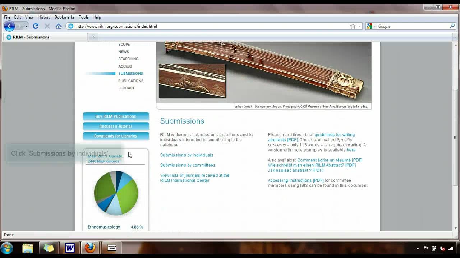Open the Submissions by individuals link
The width and height of the screenshot is (460, 258).
(x=187, y=155)
